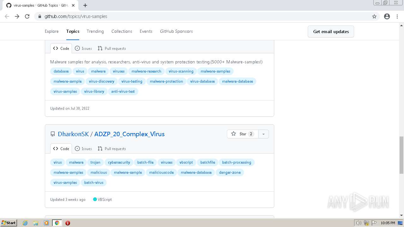Bookmark this page with star icon
This screenshot has width=404, height=227.
coord(374,16)
